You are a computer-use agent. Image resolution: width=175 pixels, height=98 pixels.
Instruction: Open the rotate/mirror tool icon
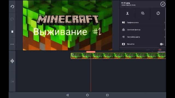click(158, 13)
